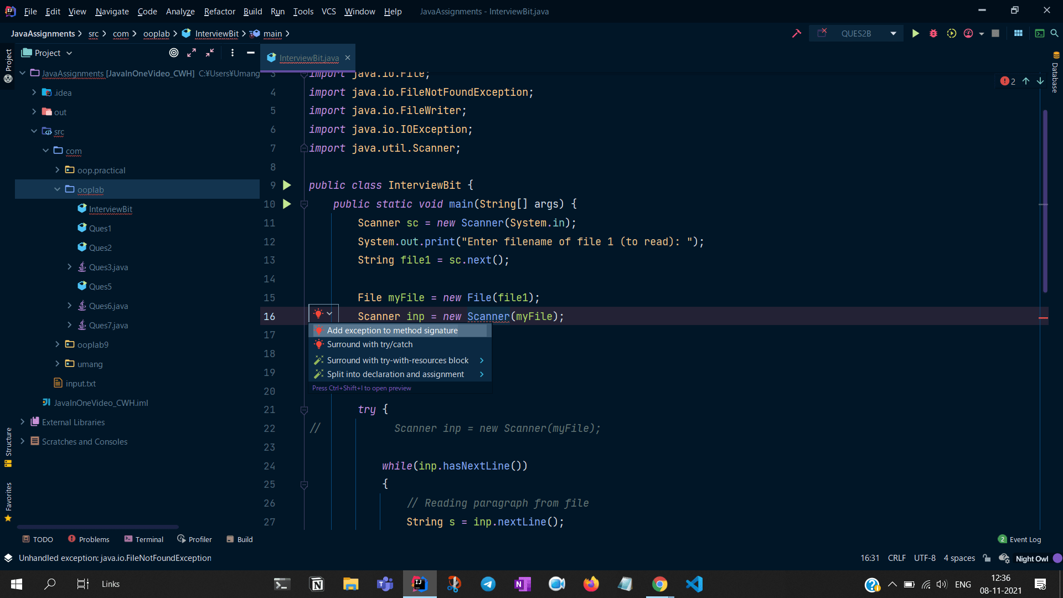The image size is (1063, 598).
Task: Click run gutter arrow beside main method
Action: 287,204
